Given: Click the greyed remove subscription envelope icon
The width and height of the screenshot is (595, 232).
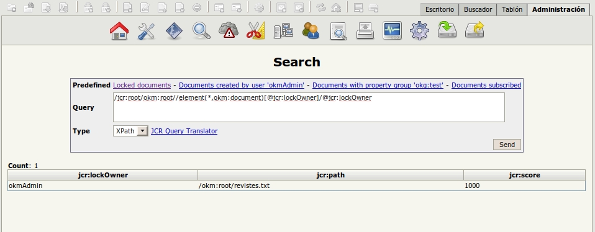Looking at the screenshot, I should pyautogui.click(x=299, y=7).
